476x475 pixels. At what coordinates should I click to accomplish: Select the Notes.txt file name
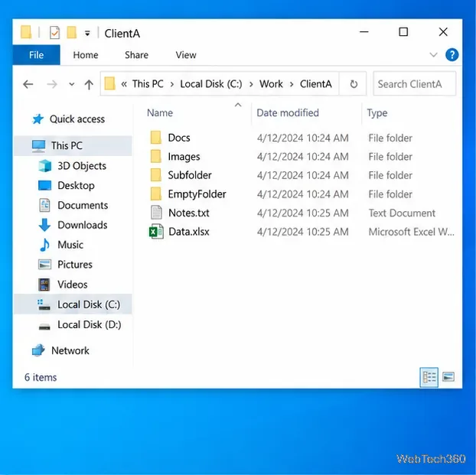coord(189,213)
